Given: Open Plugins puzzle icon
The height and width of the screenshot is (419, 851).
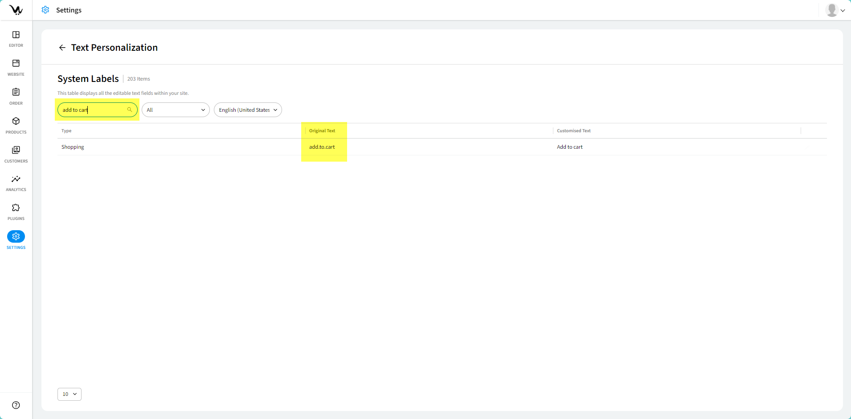Looking at the screenshot, I should (16, 208).
